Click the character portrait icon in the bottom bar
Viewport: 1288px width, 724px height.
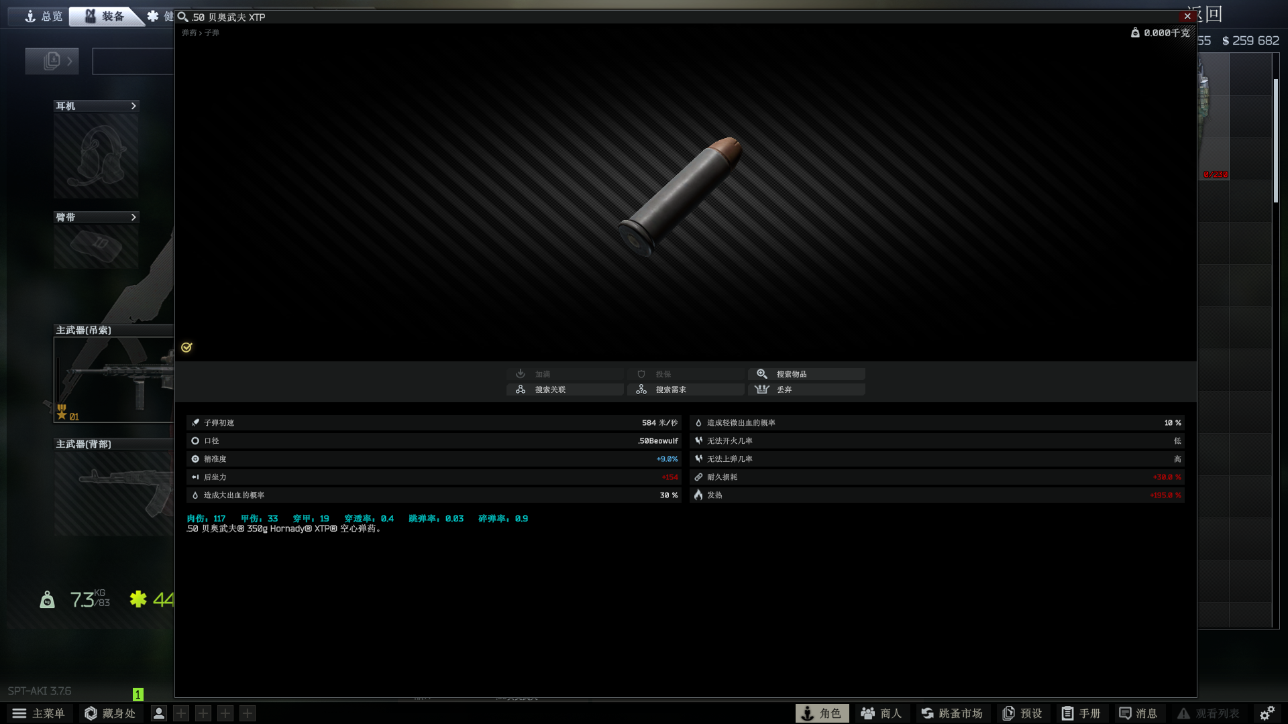point(158,713)
